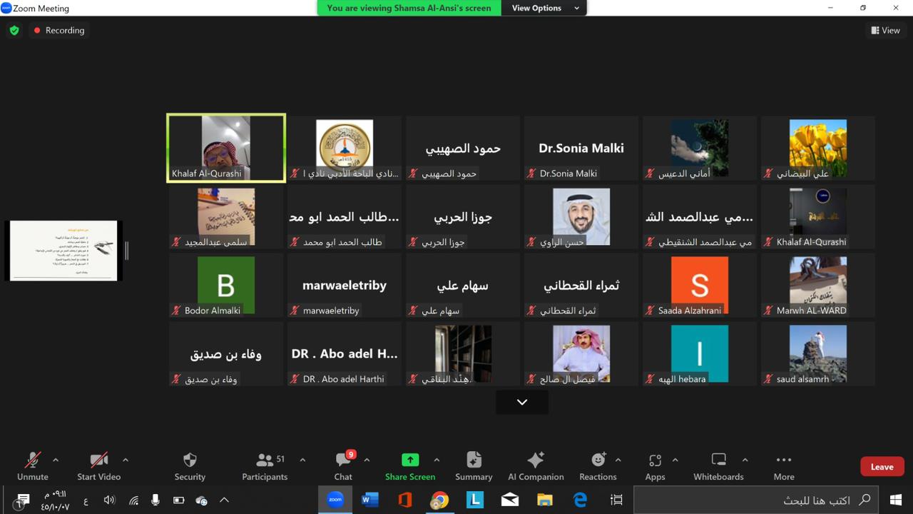Show next page of participant videos
The width and height of the screenshot is (913, 514).
522,403
